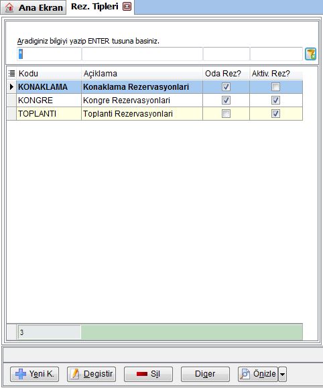Viewport: 323px width, 388px height.
Task: Click the blue plus Yeni K. button
Action: (x=34, y=374)
